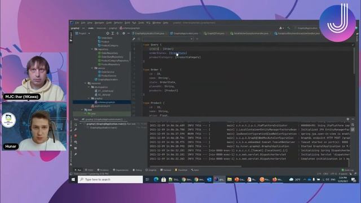This screenshot has width=361, height=203.
Task: Open the Event Log button
Action: [347, 170]
